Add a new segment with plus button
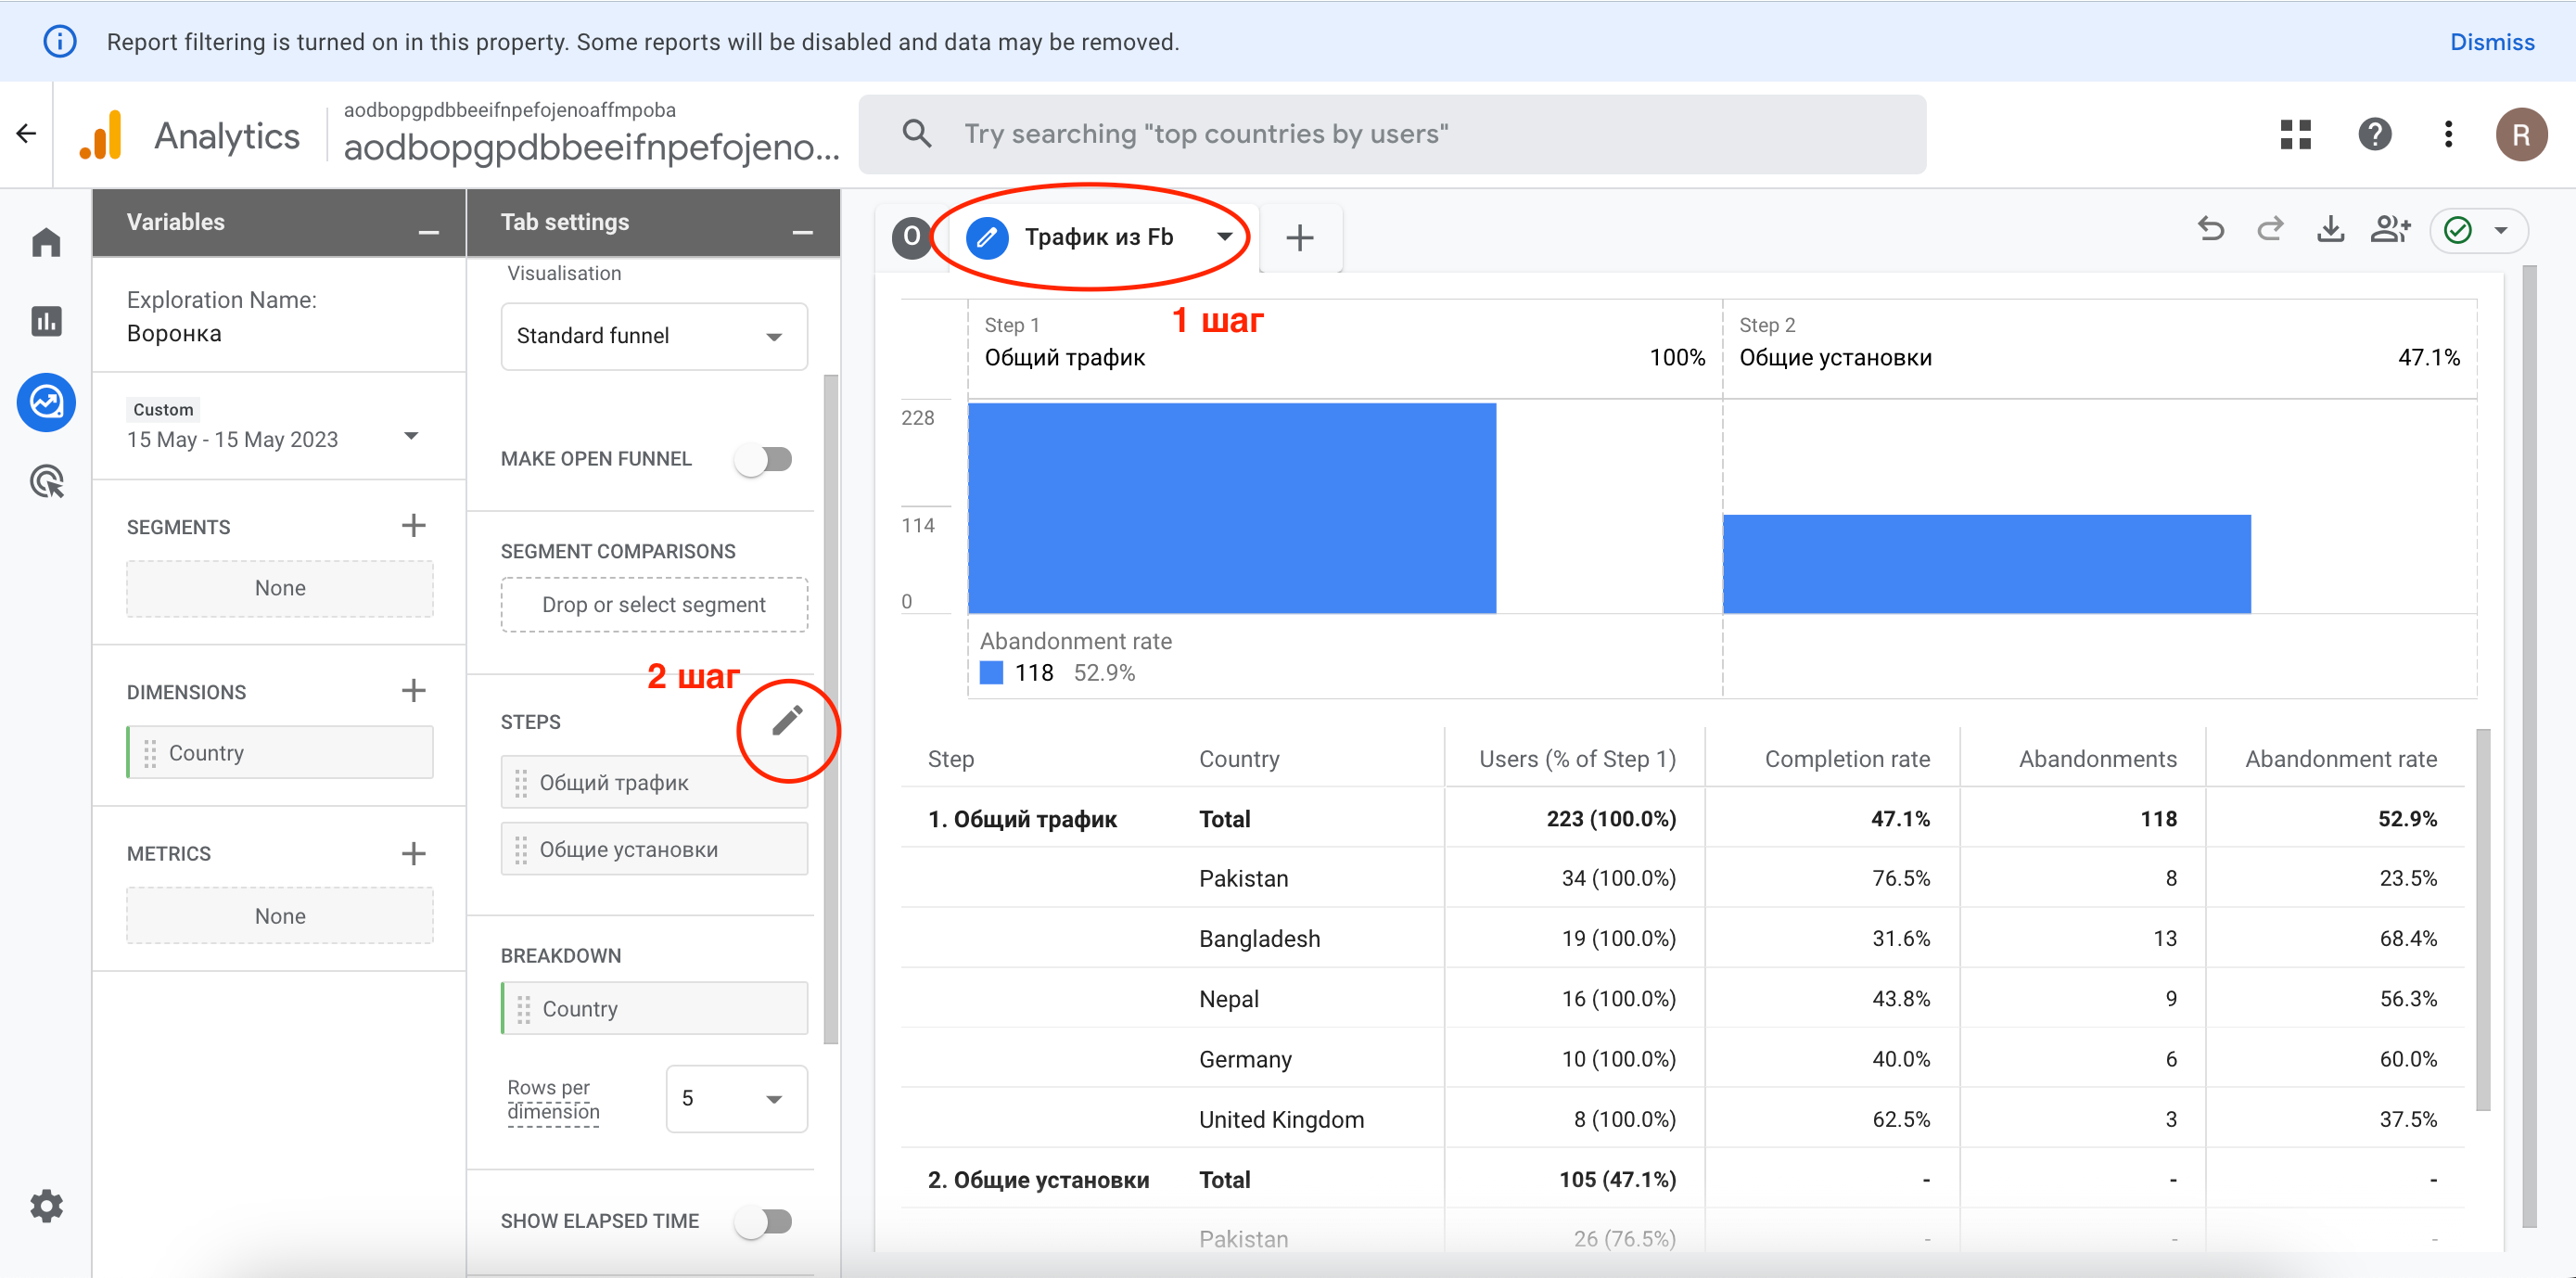 tap(413, 526)
